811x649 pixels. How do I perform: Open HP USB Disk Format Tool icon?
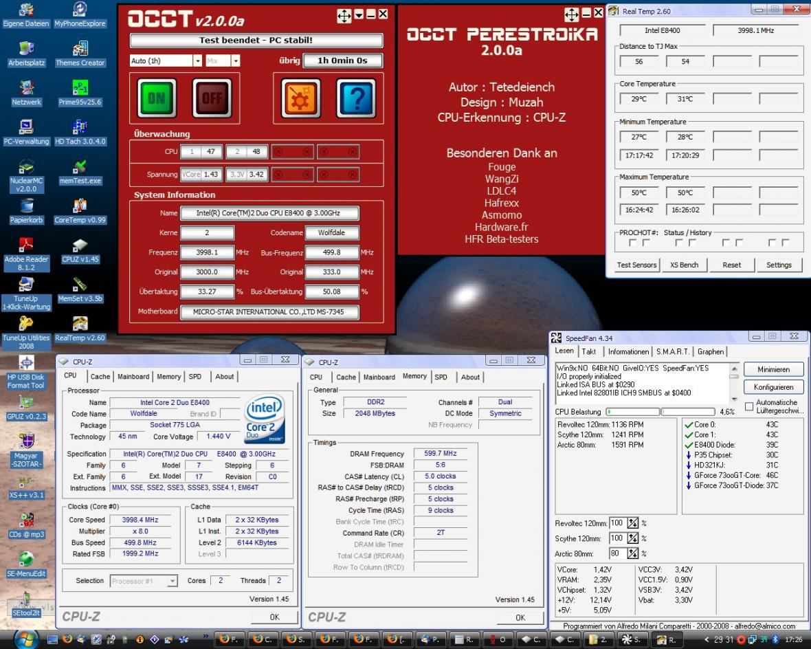click(x=26, y=372)
